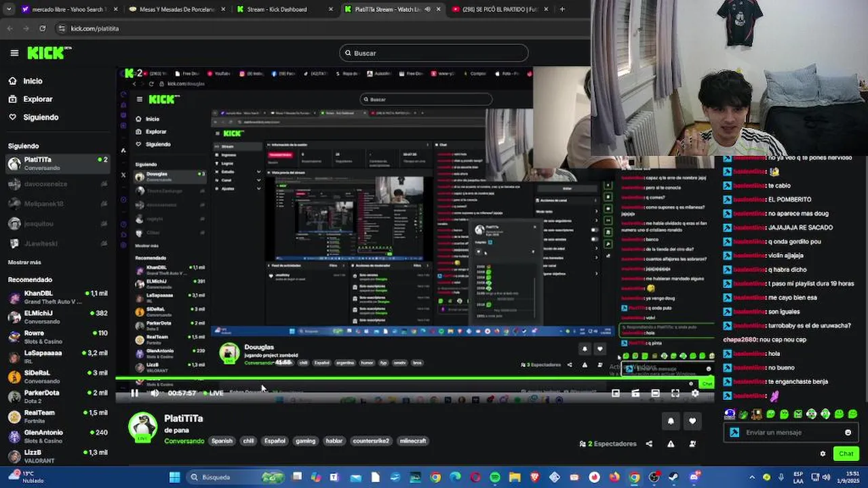Click the Spanish tag

222,441
